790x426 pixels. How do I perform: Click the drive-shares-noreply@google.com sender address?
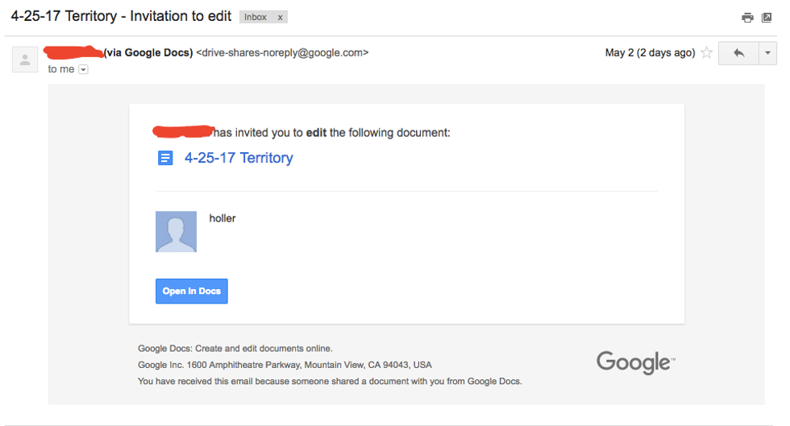(x=282, y=53)
